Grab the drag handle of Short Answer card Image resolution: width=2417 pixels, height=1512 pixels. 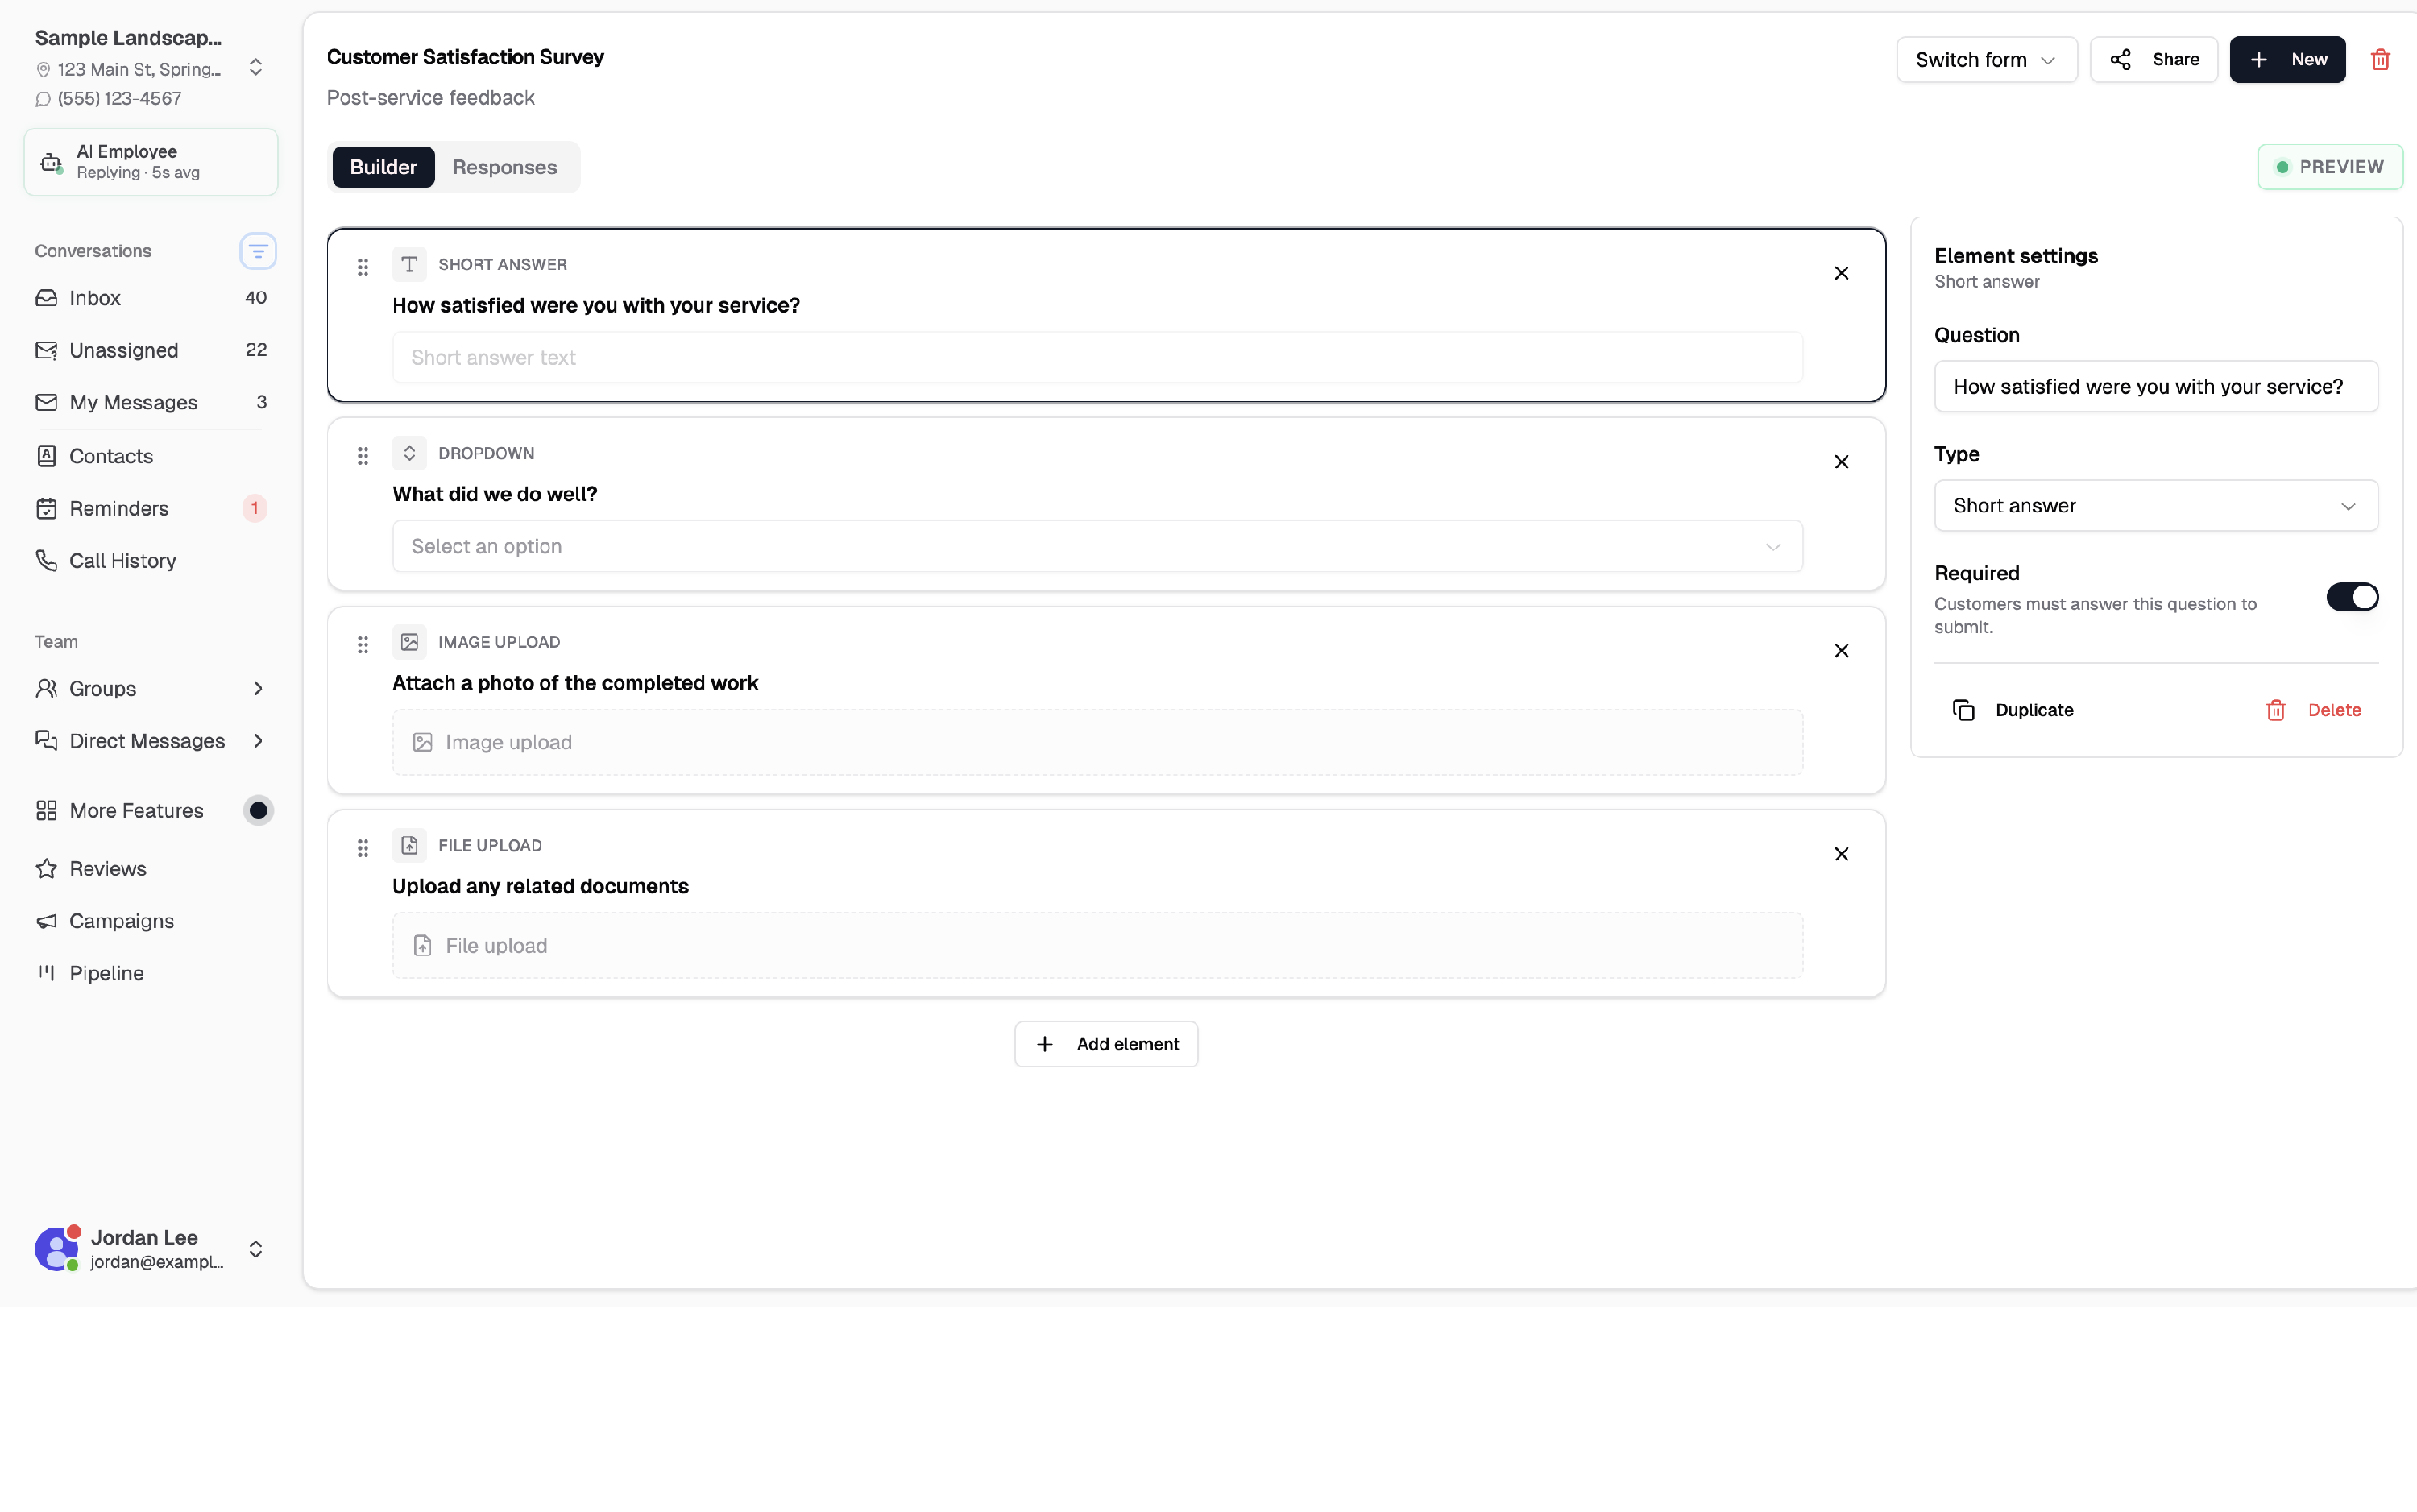363,267
